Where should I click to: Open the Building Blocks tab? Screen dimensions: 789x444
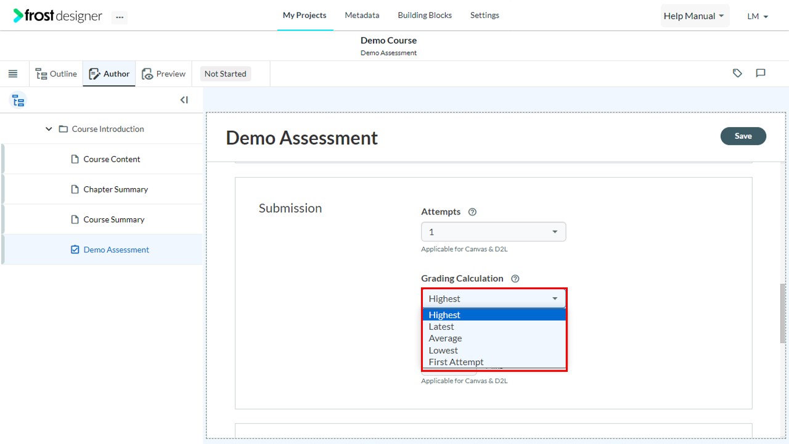(425, 15)
